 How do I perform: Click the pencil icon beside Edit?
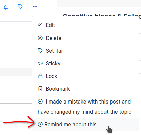pos(40,25)
